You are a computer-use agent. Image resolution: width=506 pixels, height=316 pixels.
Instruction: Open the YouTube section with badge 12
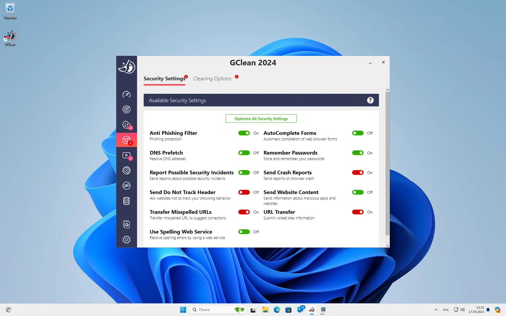127,155
